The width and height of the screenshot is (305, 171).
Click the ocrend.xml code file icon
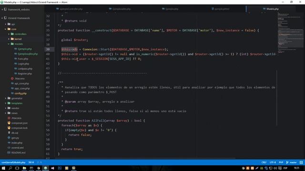click(x=9, y=148)
